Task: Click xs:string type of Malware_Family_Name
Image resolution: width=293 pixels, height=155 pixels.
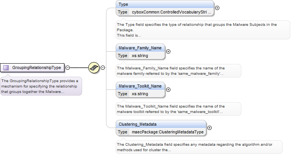Action: tap(140, 56)
